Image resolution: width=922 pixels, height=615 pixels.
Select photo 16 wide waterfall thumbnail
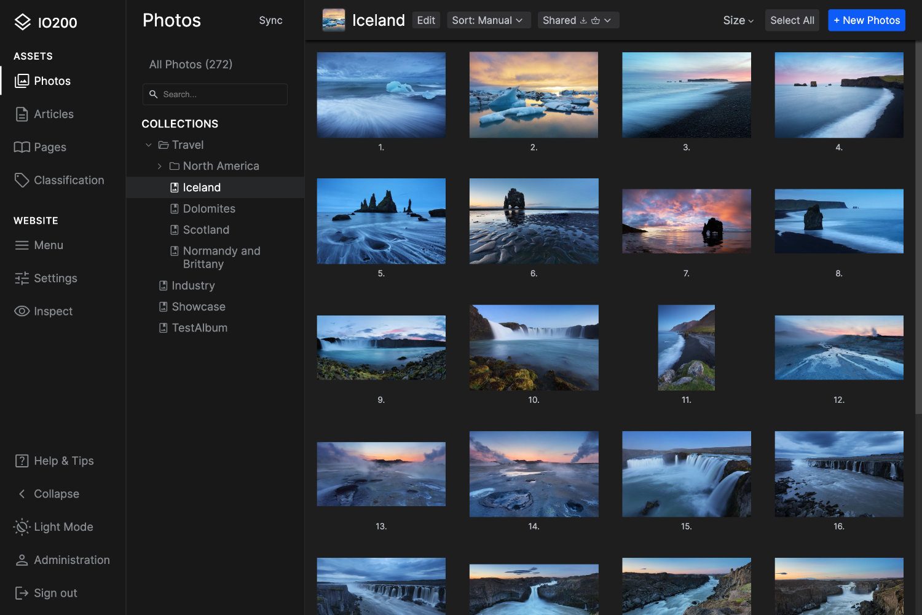click(x=839, y=474)
